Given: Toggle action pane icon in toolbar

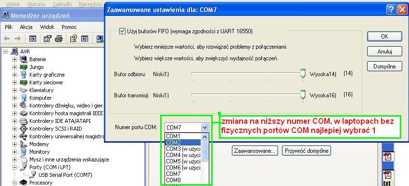Looking at the screenshot, I should (85, 39).
